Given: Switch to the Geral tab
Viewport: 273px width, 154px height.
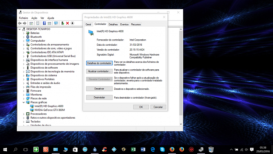Looking at the screenshot, I should [88, 24].
